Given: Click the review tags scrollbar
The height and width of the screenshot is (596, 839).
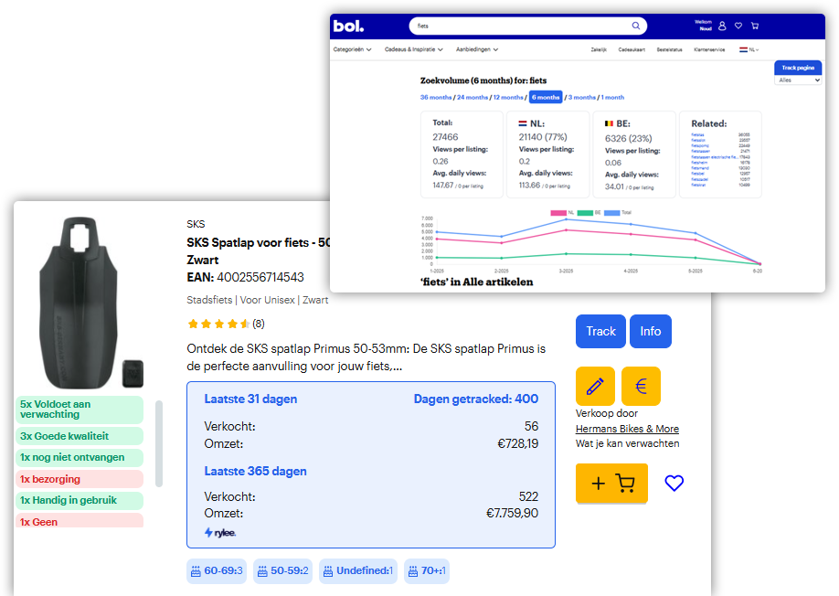Looking at the screenshot, I should [x=159, y=443].
